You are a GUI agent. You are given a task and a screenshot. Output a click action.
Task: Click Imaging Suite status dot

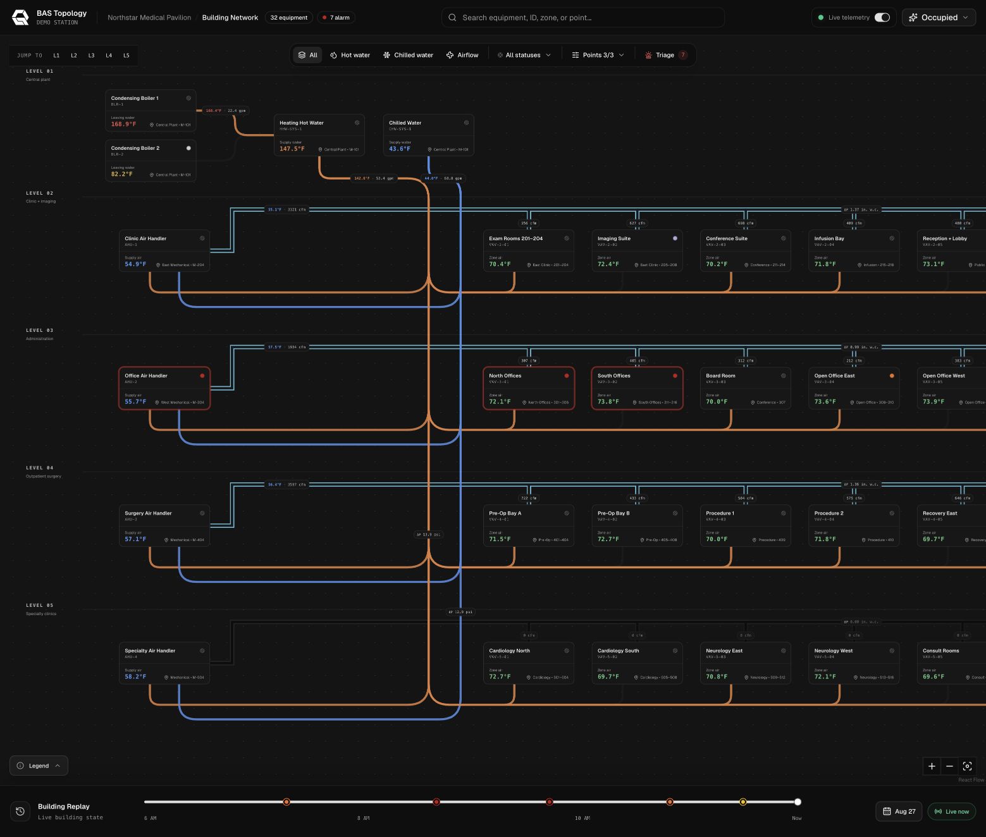675,238
